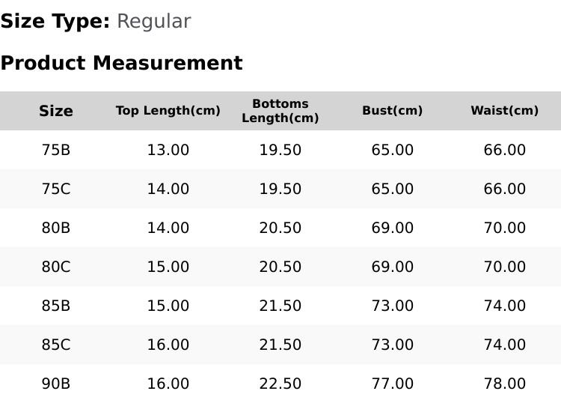This screenshot has width=561, height=403.
Task: Click the Size Type Regular value
Action: click(154, 22)
